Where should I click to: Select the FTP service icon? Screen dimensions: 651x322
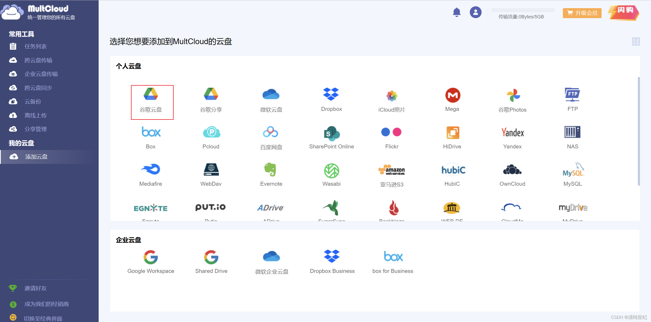coord(572,95)
